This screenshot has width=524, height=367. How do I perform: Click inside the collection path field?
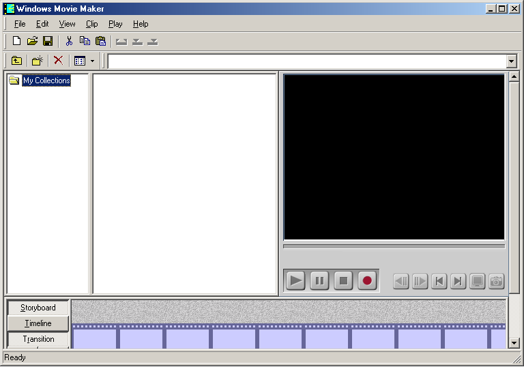click(x=307, y=61)
